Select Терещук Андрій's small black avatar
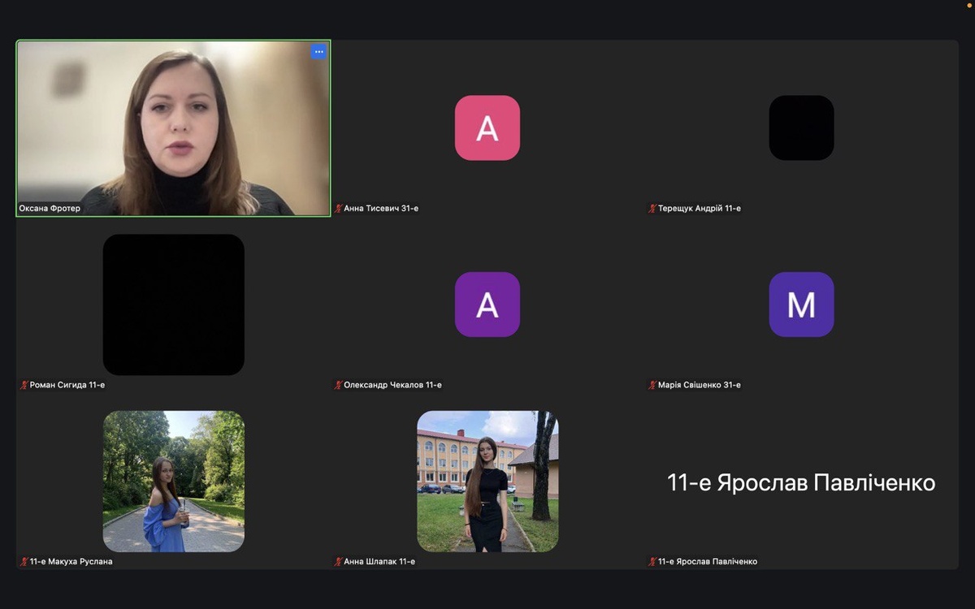The image size is (975, 609). tap(801, 127)
